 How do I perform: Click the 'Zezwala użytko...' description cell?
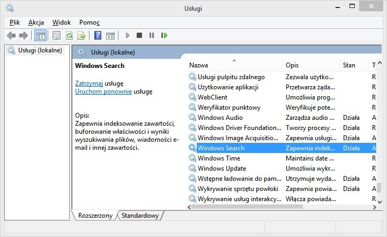click(x=309, y=77)
